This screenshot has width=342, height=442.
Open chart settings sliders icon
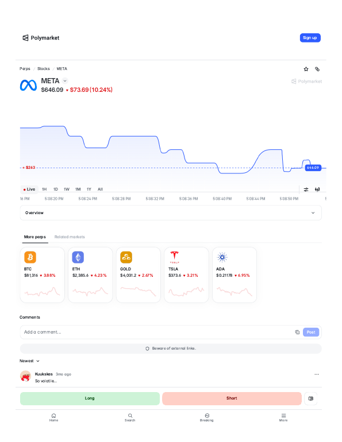[306, 189]
